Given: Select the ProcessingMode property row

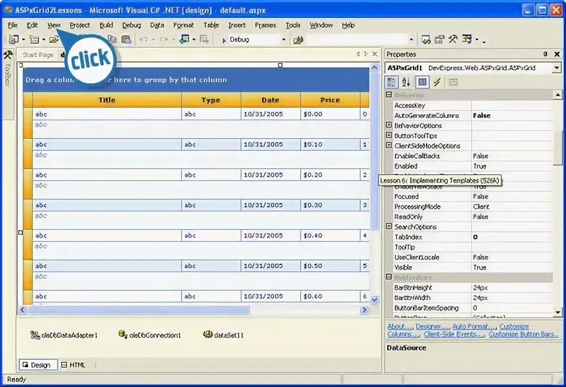Looking at the screenshot, I should (x=473, y=207).
